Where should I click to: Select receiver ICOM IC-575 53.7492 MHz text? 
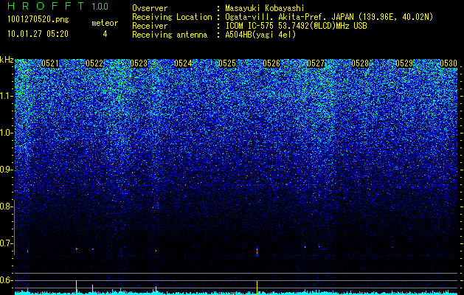coord(296,26)
